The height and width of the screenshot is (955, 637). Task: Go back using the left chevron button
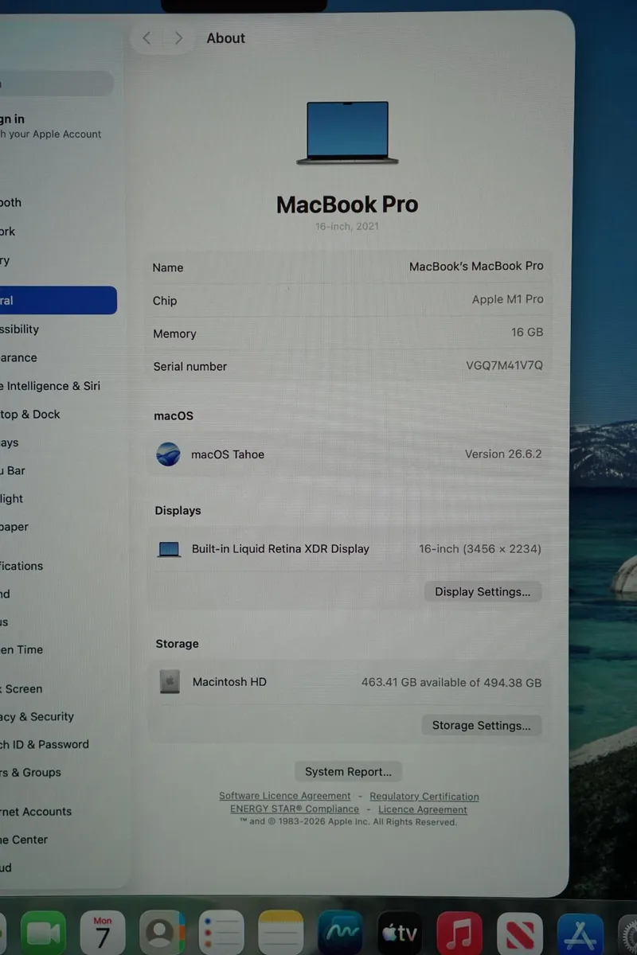click(147, 38)
